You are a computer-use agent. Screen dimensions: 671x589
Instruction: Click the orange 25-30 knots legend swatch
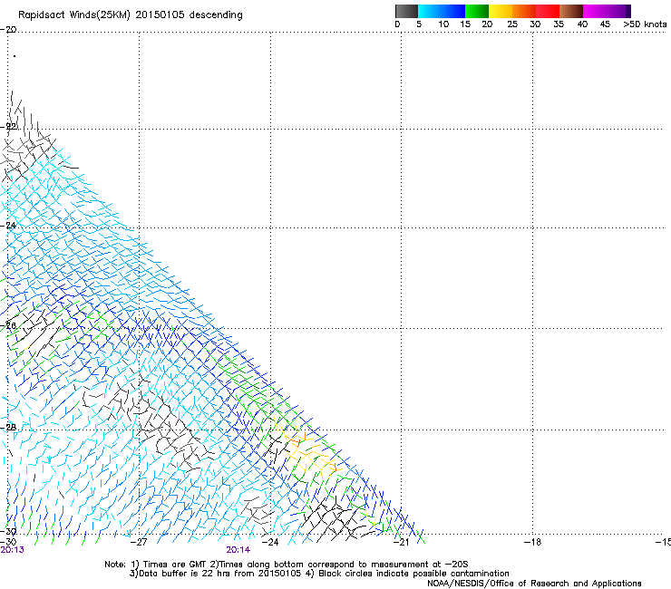524,11
